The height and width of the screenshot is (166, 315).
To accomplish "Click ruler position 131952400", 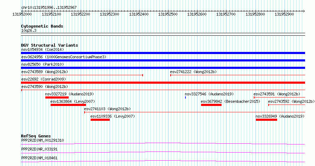I will (139, 14).
